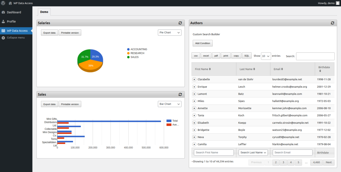Click the WordPress logo in the top bar

coord(3,3)
